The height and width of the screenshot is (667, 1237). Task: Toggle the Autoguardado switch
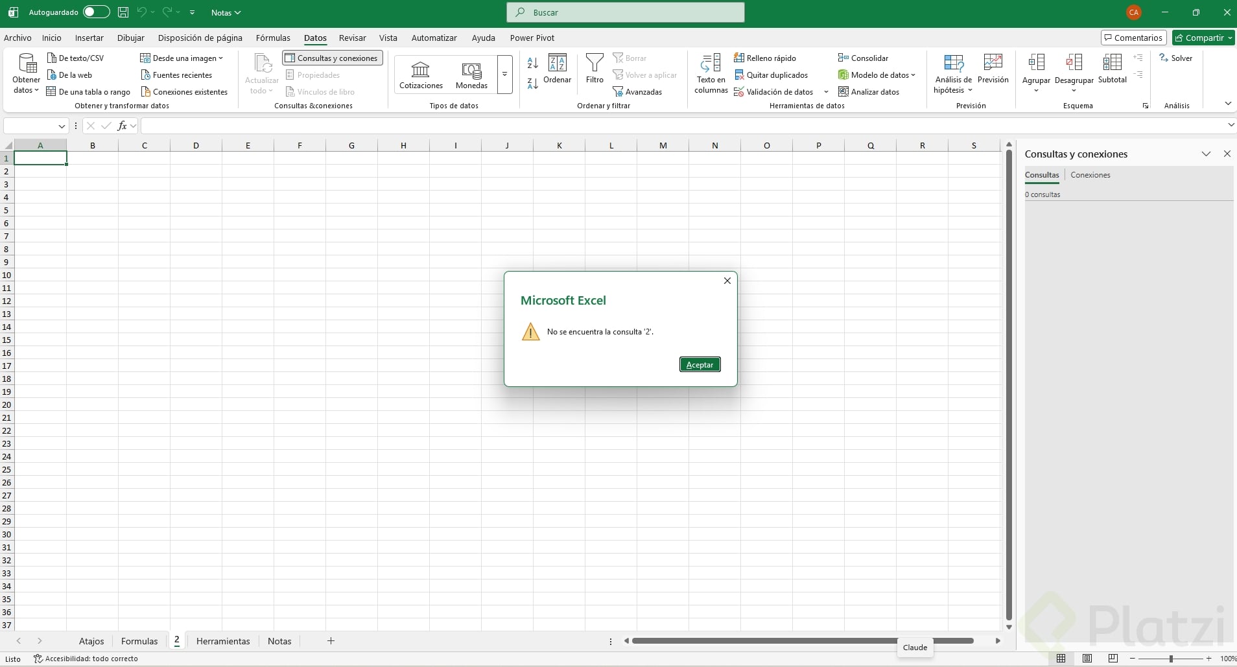click(97, 12)
